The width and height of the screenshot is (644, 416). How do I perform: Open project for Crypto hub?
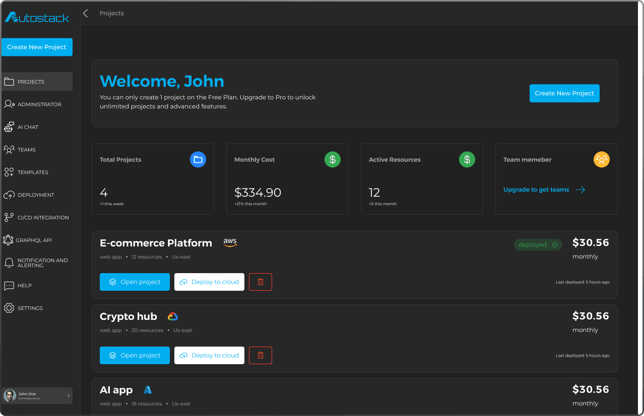point(135,355)
